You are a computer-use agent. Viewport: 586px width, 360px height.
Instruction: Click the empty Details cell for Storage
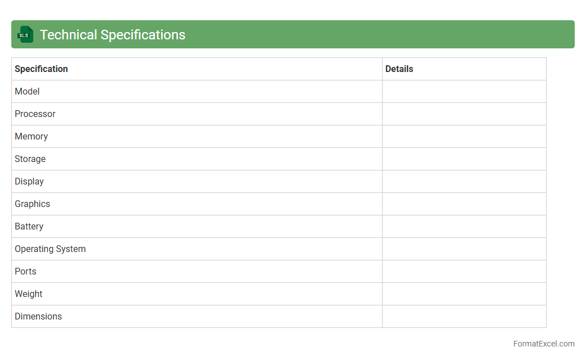(x=464, y=159)
